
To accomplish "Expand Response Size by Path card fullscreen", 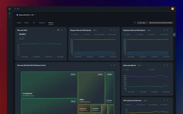I will [167, 30].
